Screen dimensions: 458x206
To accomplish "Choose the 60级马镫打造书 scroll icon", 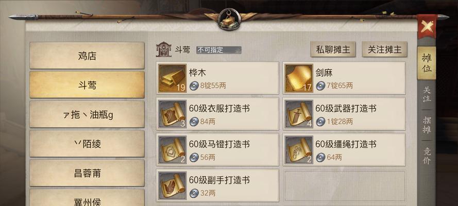I will tap(173, 150).
